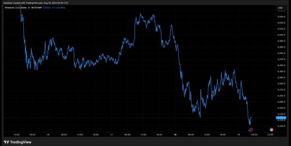Click the 16 date label on time axis

[48, 135]
